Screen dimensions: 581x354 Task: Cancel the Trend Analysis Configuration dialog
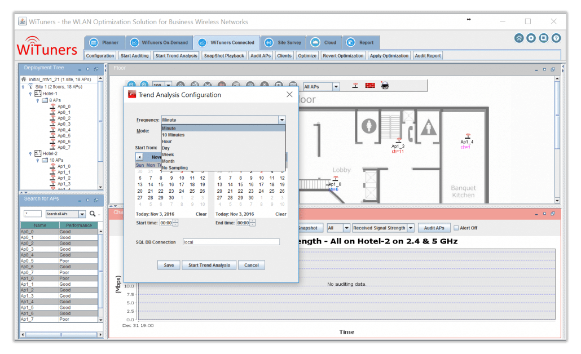pyautogui.click(x=251, y=265)
